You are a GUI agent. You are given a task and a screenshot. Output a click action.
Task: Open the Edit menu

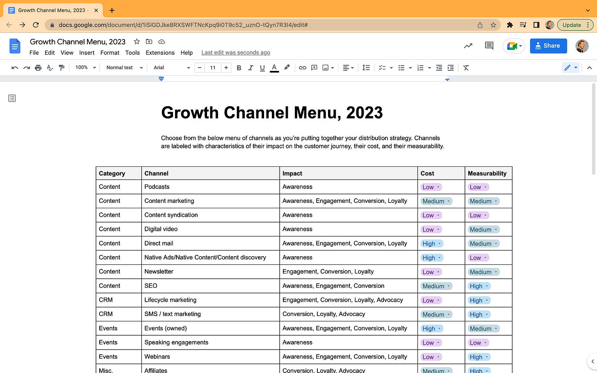tap(50, 53)
